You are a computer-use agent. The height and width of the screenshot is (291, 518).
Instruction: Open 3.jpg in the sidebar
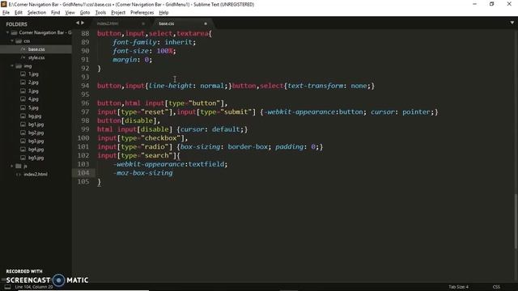point(33,91)
